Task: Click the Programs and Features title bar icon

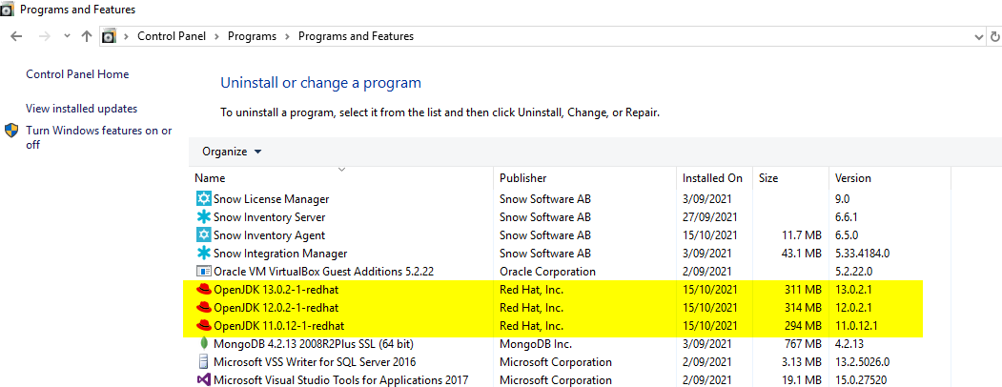Action: click(7, 10)
